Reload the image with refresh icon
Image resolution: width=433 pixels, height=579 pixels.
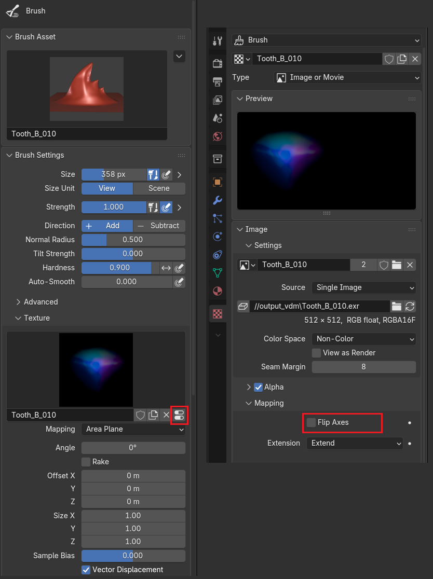coord(410,306)
